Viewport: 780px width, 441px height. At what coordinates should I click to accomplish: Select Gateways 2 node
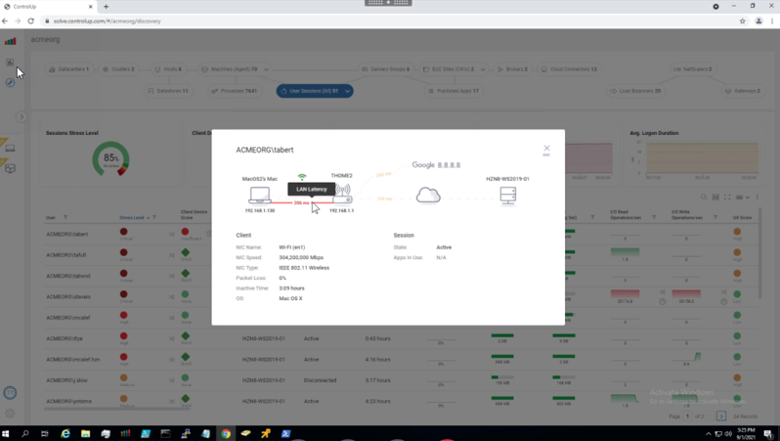click(x=742, y=91)
